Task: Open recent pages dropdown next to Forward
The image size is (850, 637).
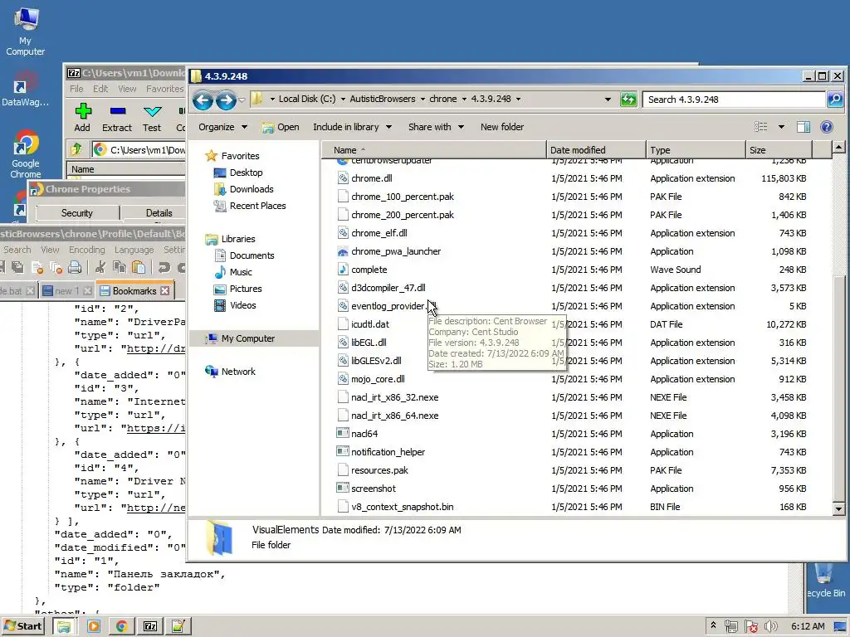Action: (x=242, y=100)
